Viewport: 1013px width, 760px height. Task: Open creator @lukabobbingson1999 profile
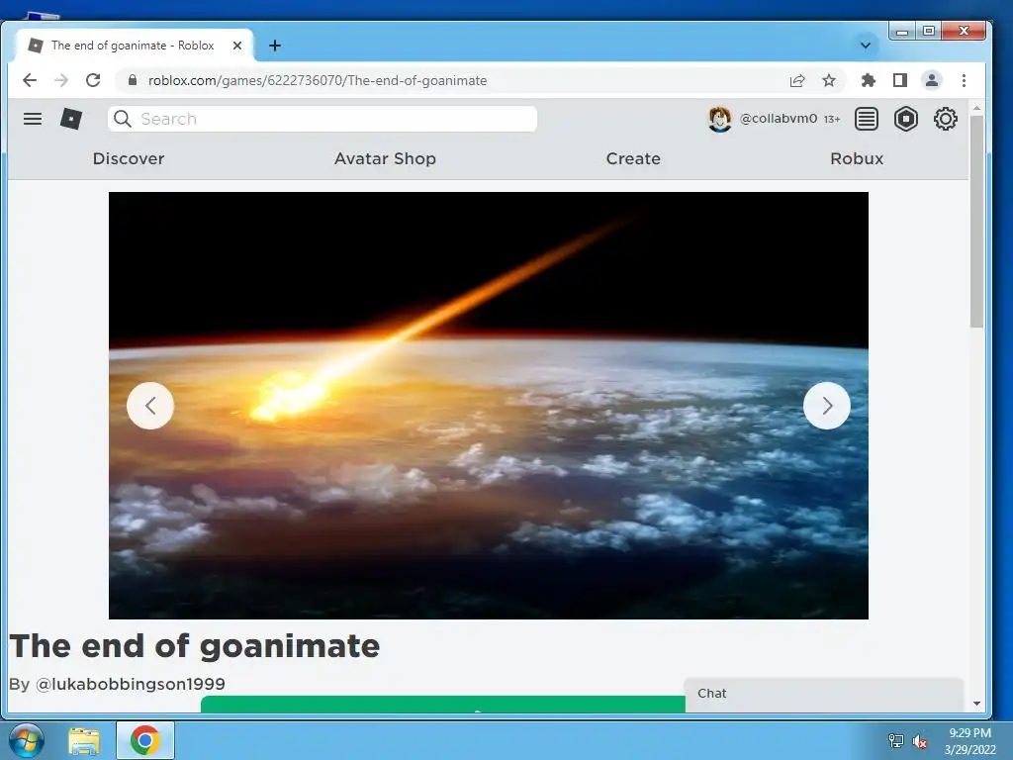(x=130, y=684)
